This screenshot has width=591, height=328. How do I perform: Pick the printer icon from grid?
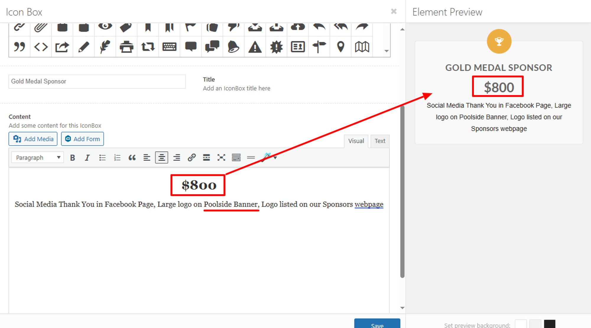coord(126,47)
